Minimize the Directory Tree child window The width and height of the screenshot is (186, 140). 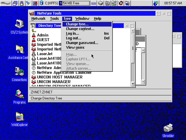(x=127, y=26)
